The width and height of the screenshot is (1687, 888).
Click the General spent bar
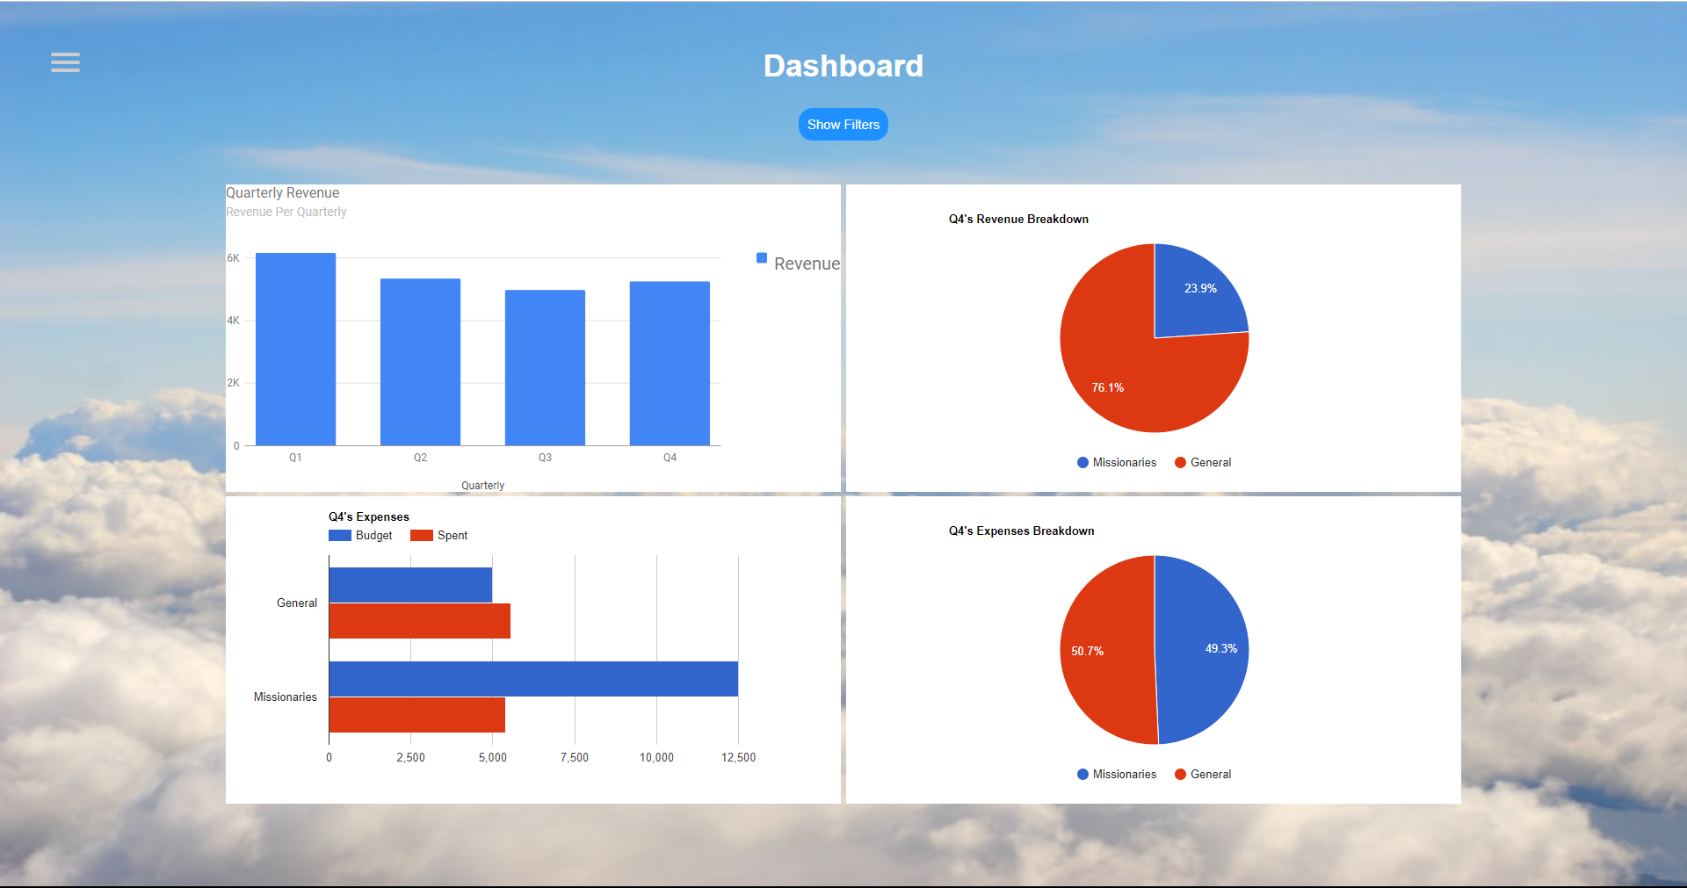[x=419, y=621]
